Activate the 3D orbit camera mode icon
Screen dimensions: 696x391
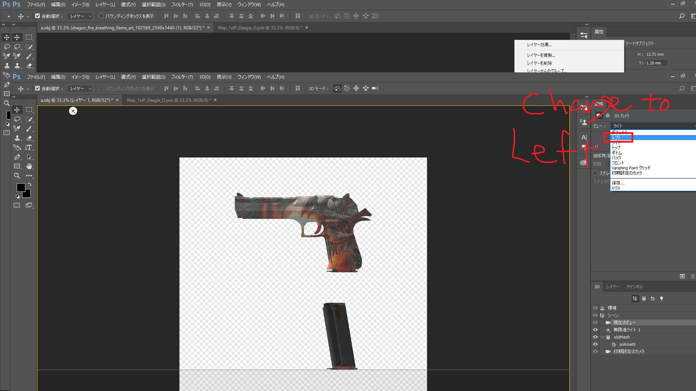coord(337,88)
